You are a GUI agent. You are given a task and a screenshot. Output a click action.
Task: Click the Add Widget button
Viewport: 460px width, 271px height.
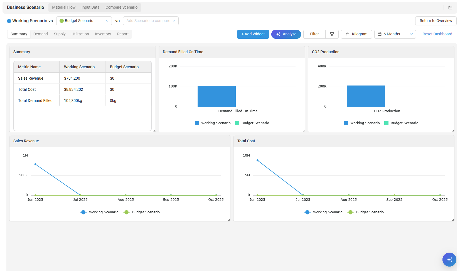[253, 34]
